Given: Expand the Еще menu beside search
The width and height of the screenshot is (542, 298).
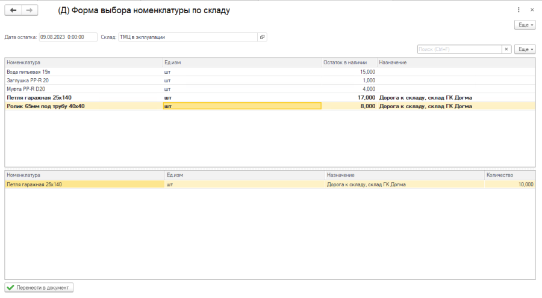Looking at the screenshot, I should tap(525, 49).
